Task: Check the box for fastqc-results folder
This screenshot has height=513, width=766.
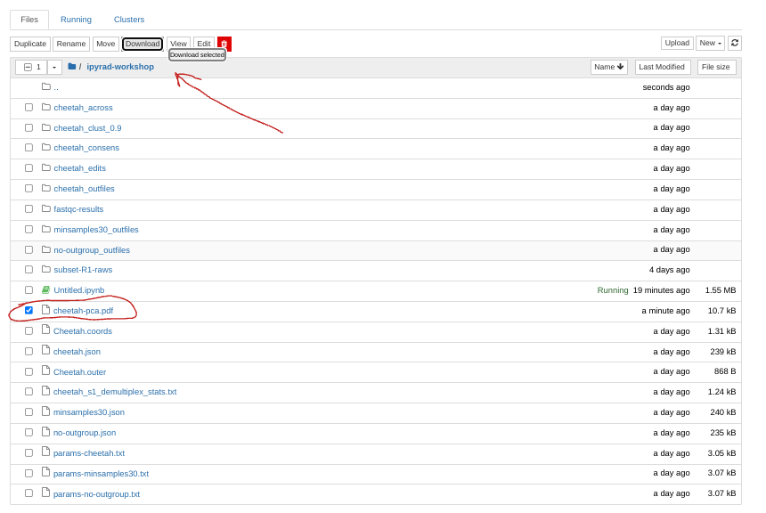Action: click(x=29, y=209)
